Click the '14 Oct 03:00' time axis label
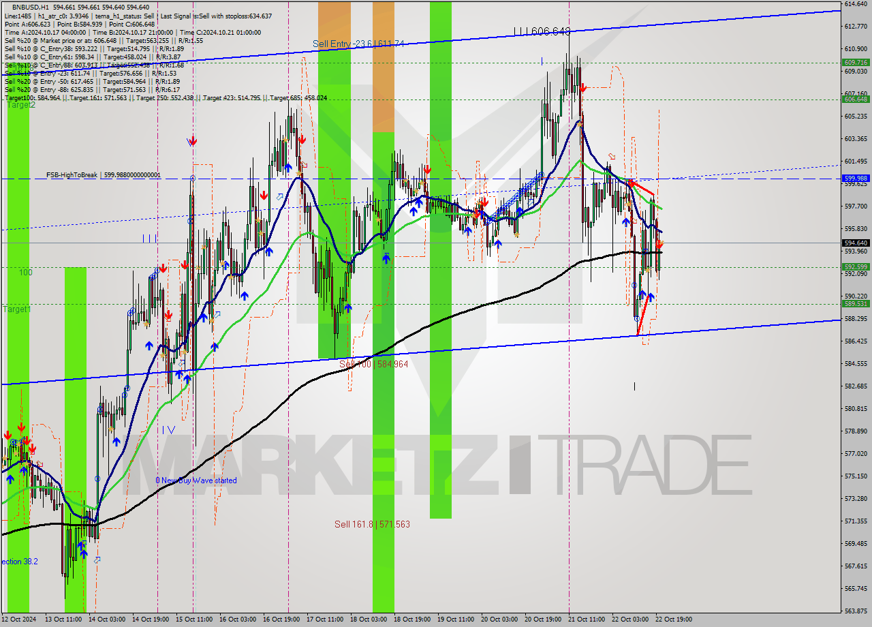The height and width of the screenshot is (627, 872). tap(107, 620)
